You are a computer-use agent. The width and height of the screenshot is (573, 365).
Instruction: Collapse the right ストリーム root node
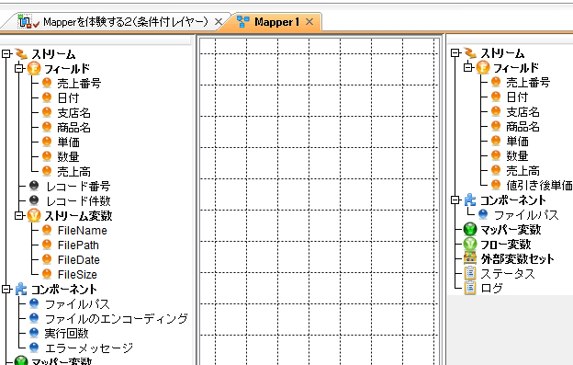[x=455, y=53]
